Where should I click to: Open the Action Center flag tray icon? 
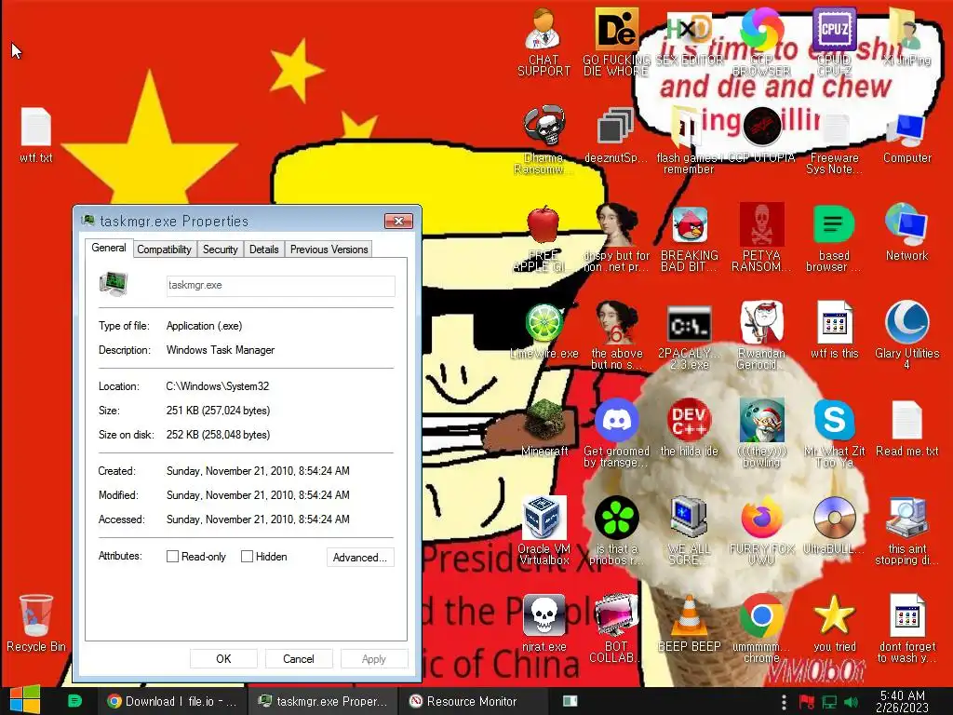pos(807,702)
